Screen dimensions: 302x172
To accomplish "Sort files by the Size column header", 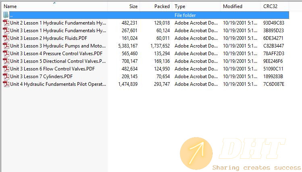I will (x=124, y=6).
